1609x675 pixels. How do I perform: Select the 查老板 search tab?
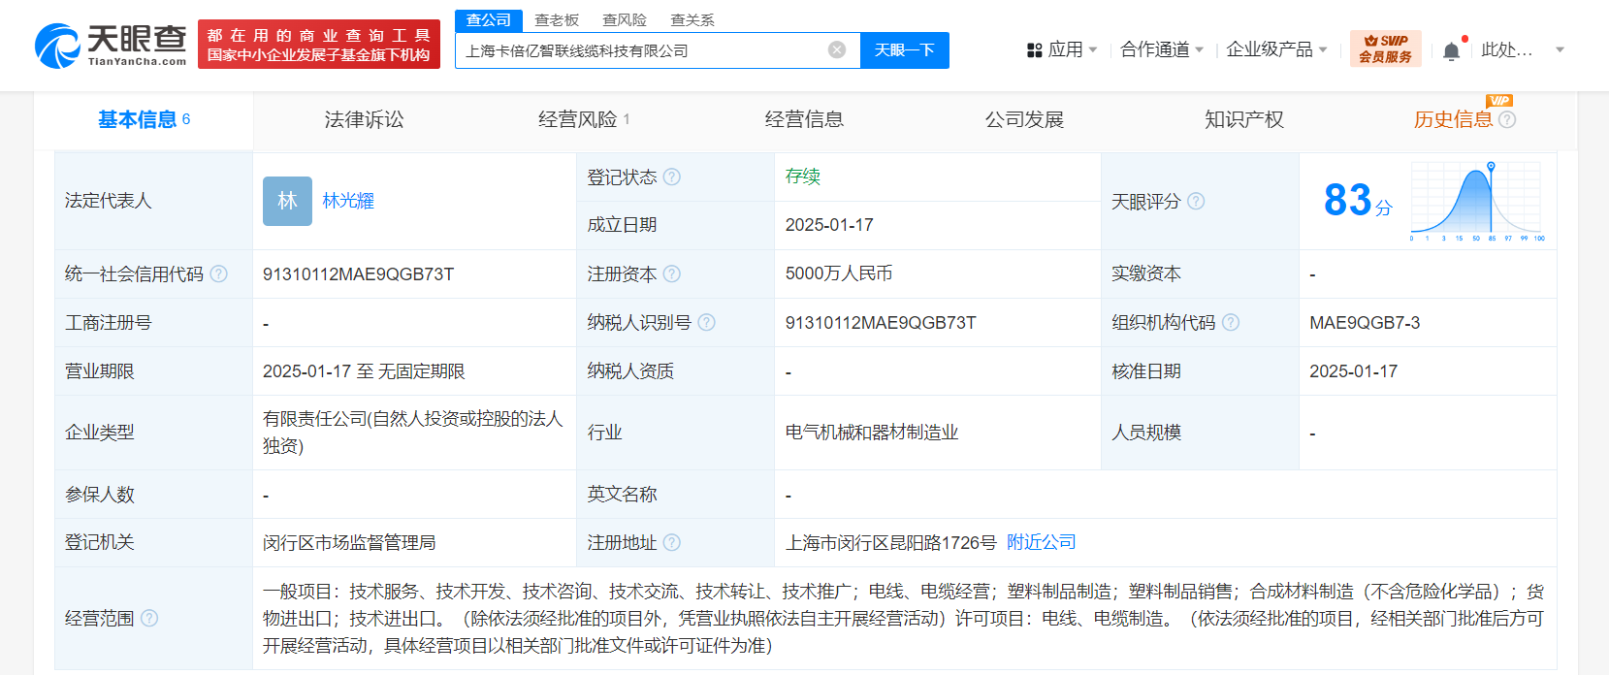[x=557, y=20]
